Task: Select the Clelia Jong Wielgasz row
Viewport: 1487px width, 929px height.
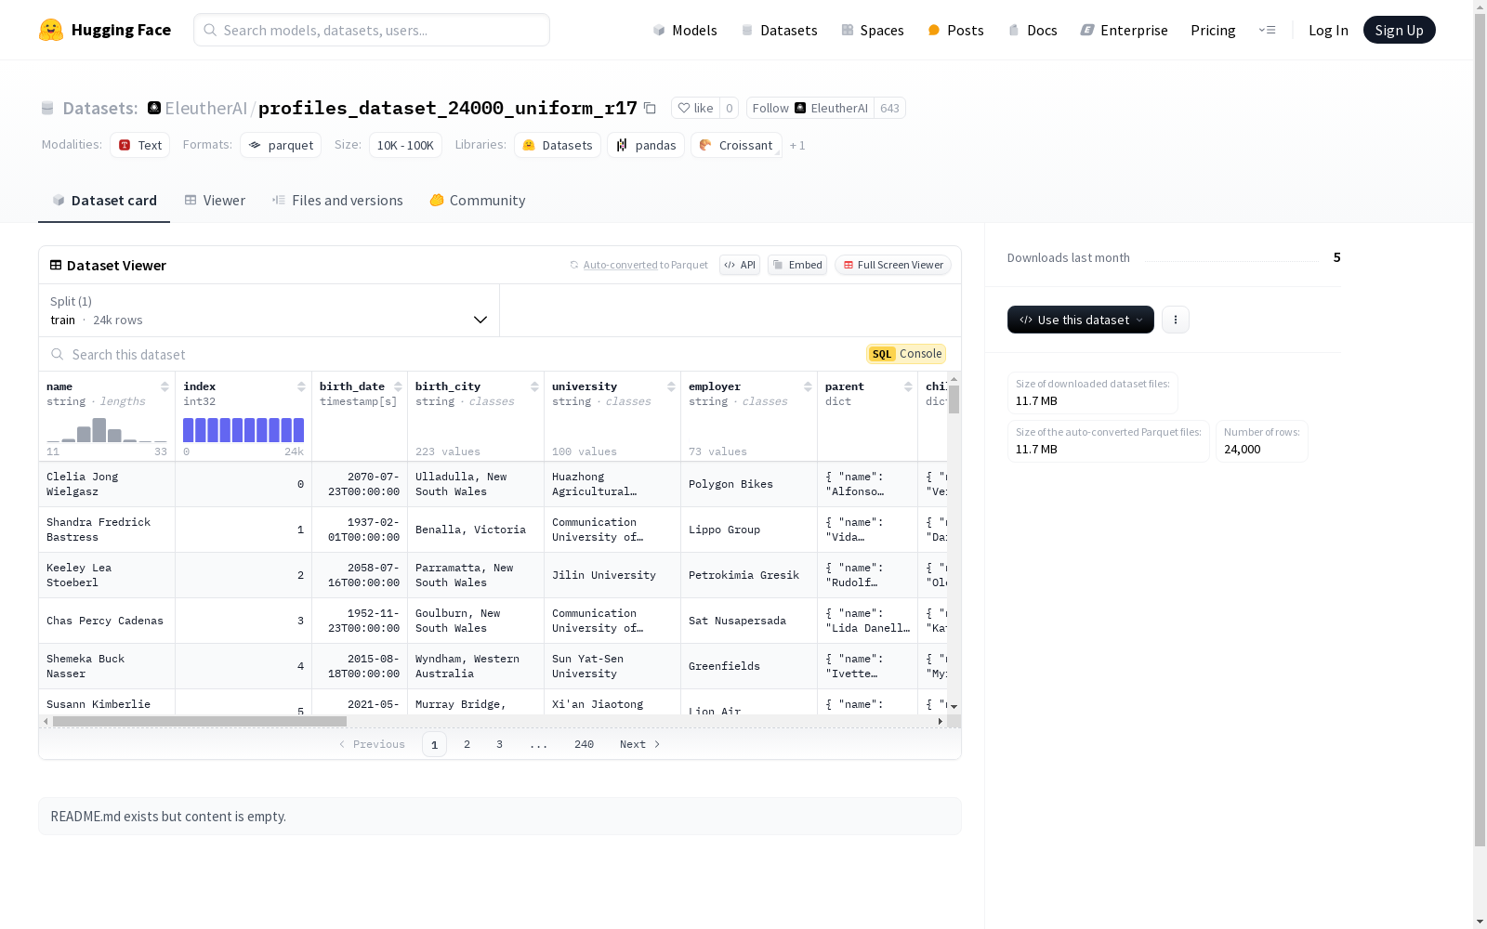Action: 493,484
